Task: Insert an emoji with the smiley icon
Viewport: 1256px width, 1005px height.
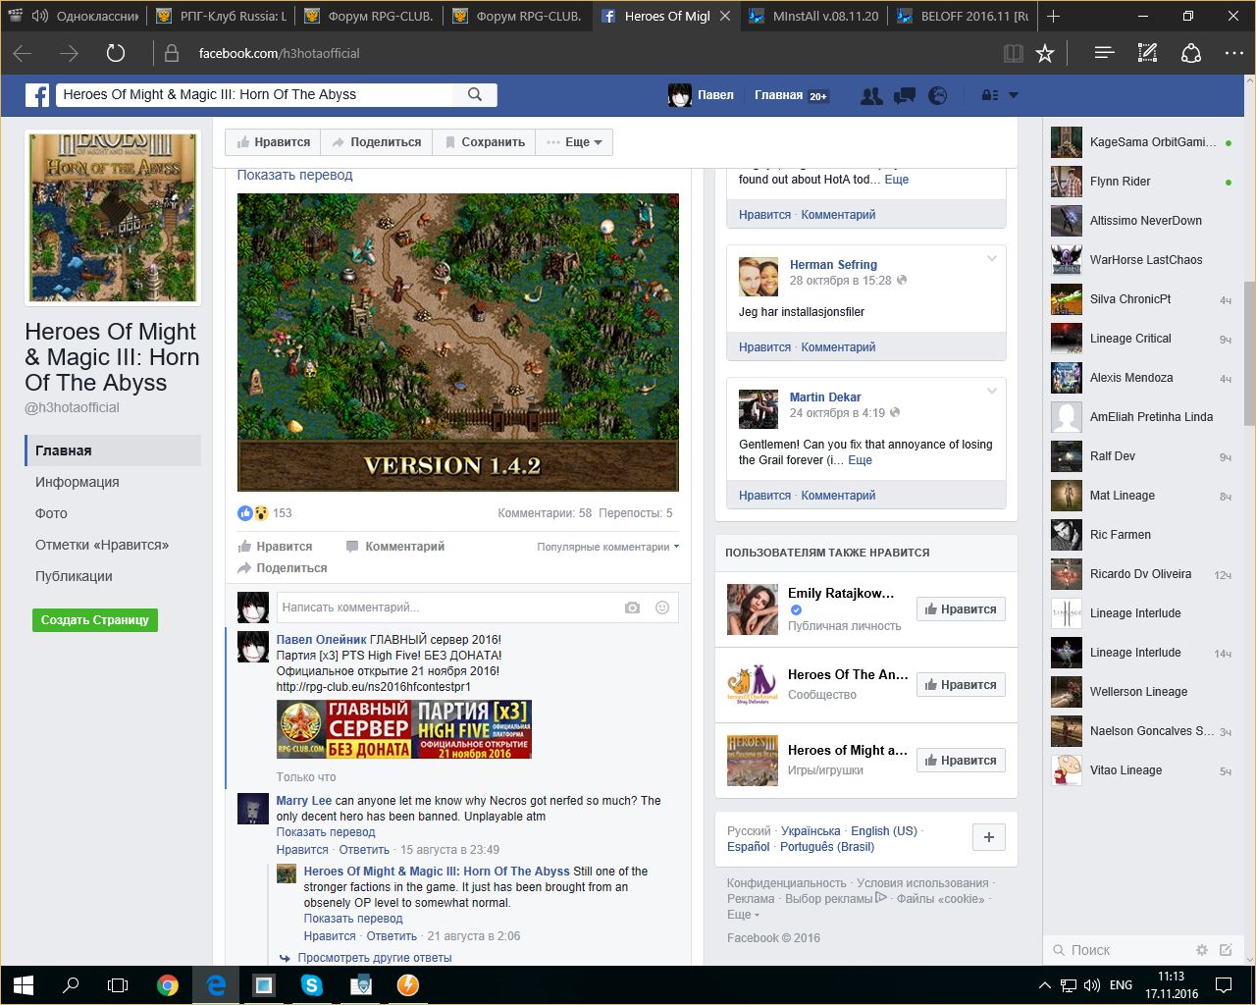Action: (x=662, y=608)
